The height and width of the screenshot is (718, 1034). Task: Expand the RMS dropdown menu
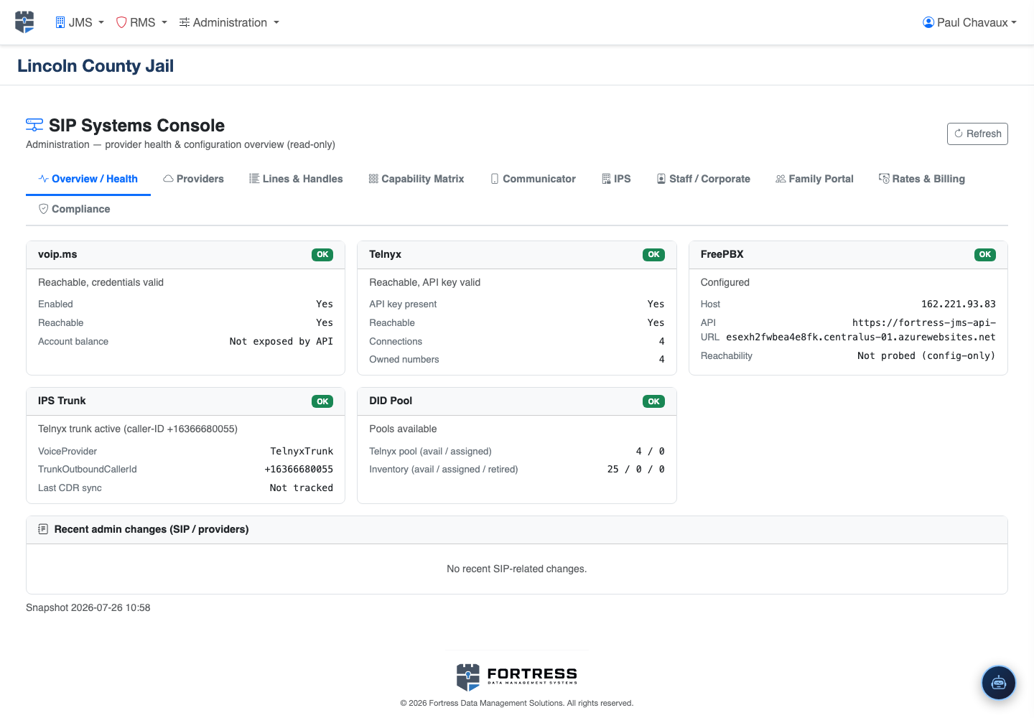click(141, 22)
